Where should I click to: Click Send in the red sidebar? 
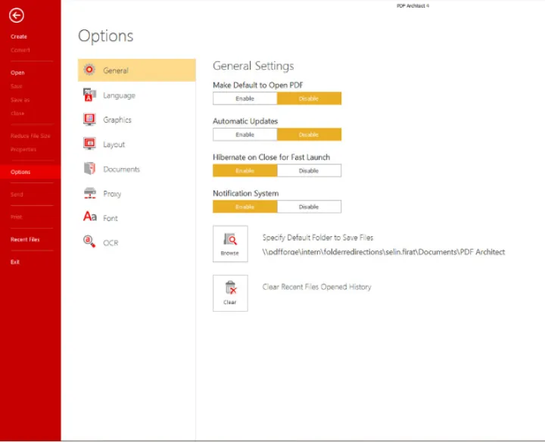[17, 195]
